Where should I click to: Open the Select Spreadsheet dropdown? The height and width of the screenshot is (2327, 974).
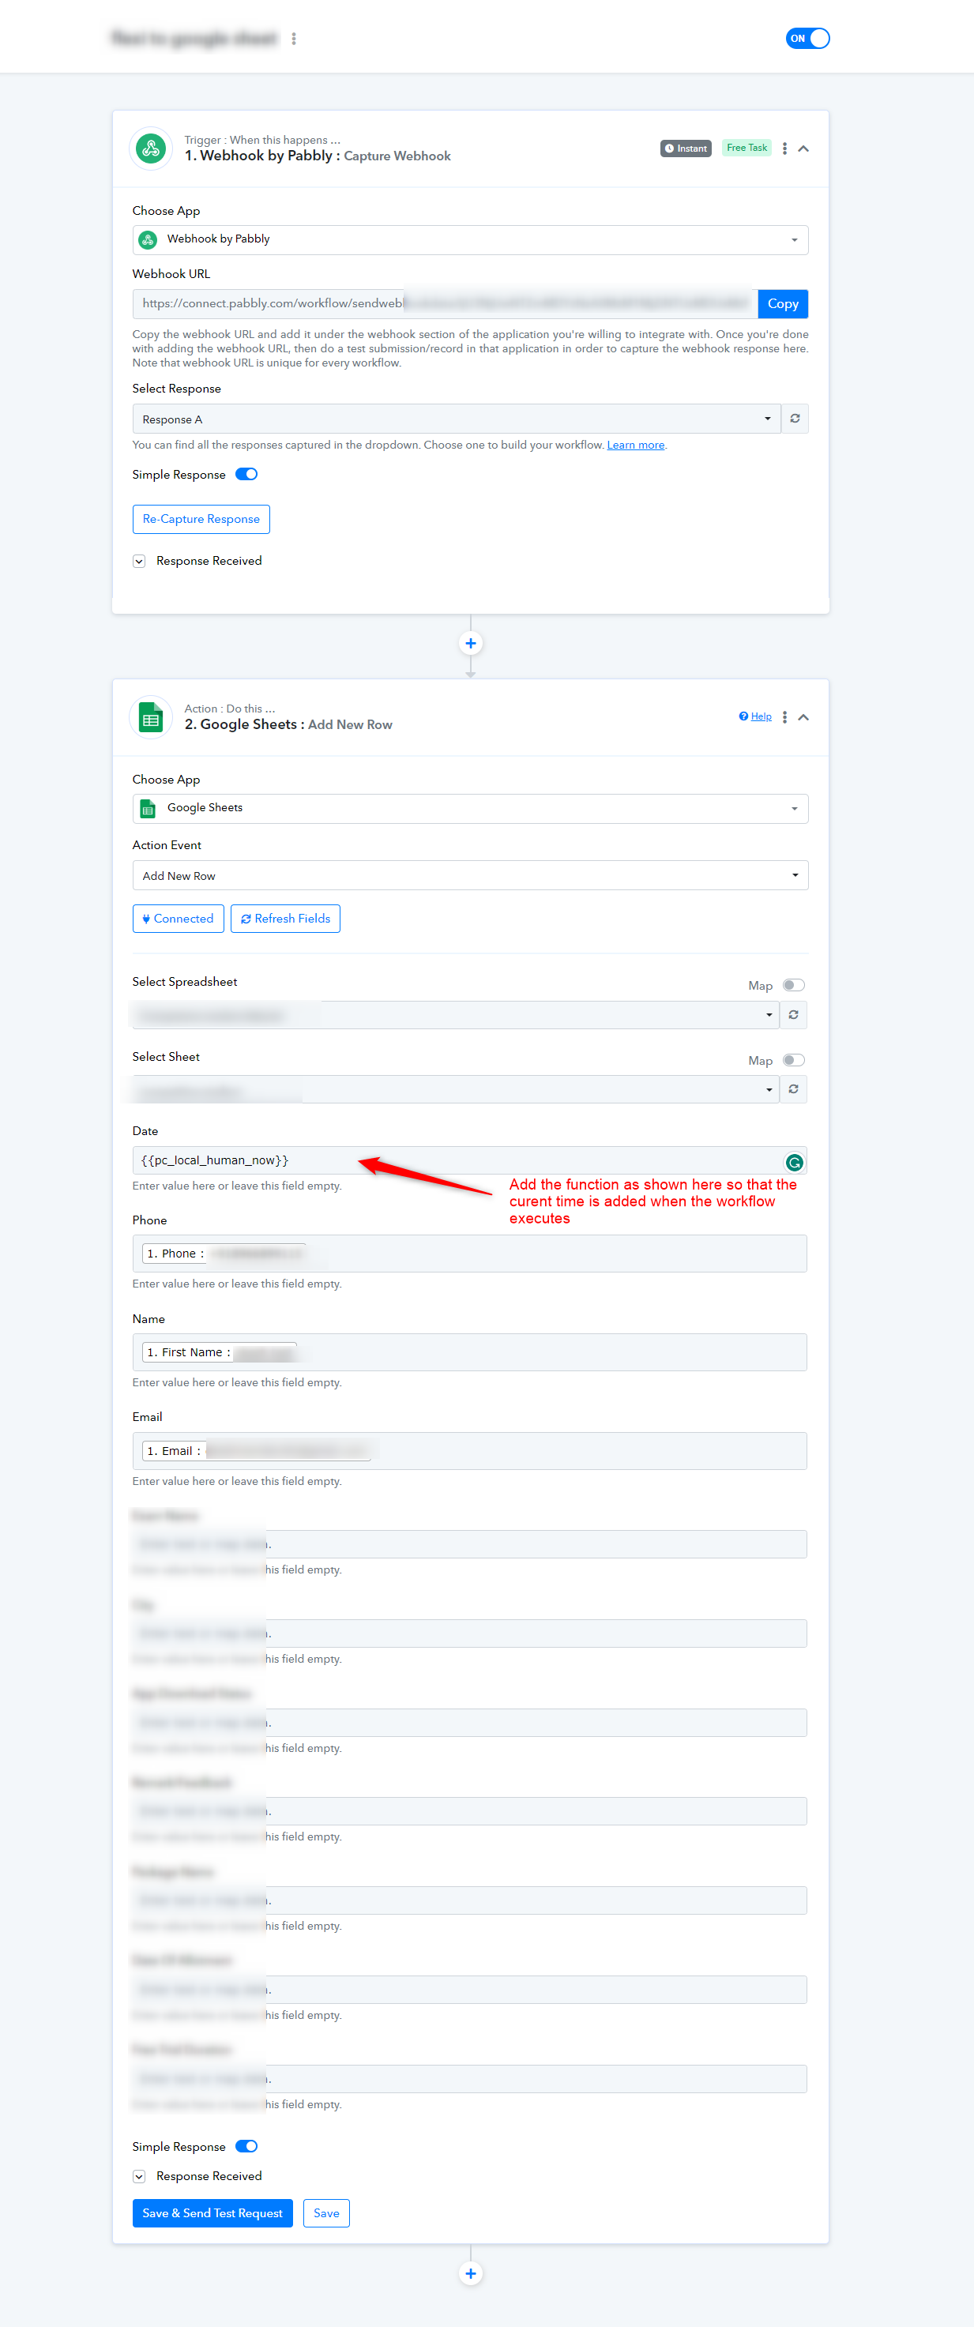(x=455, y=1014)
